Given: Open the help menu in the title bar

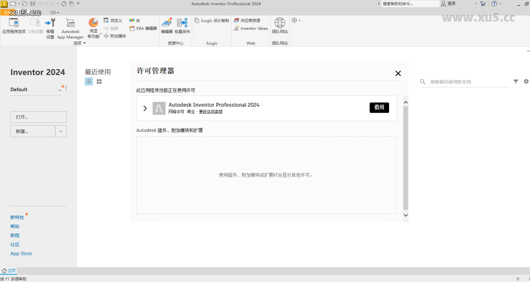Looking at the screenshot, I should tap(494, 4).
